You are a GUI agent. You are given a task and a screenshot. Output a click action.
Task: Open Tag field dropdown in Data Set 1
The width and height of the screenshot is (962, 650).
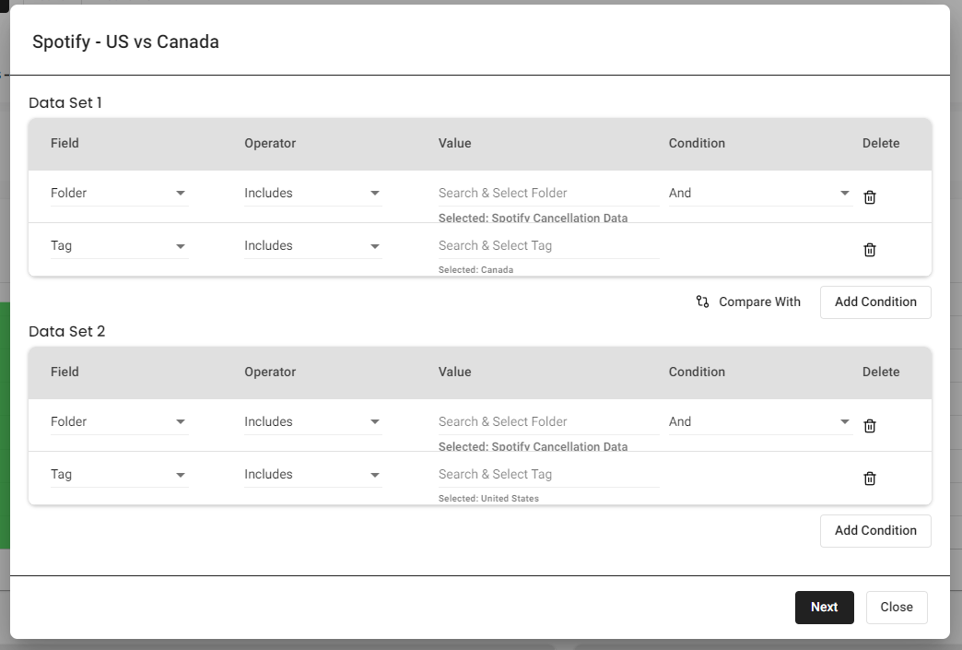point(119,245)
